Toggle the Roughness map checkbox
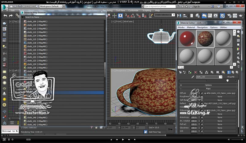Screen dimensions: 246x143 click(x=202, y=96)
